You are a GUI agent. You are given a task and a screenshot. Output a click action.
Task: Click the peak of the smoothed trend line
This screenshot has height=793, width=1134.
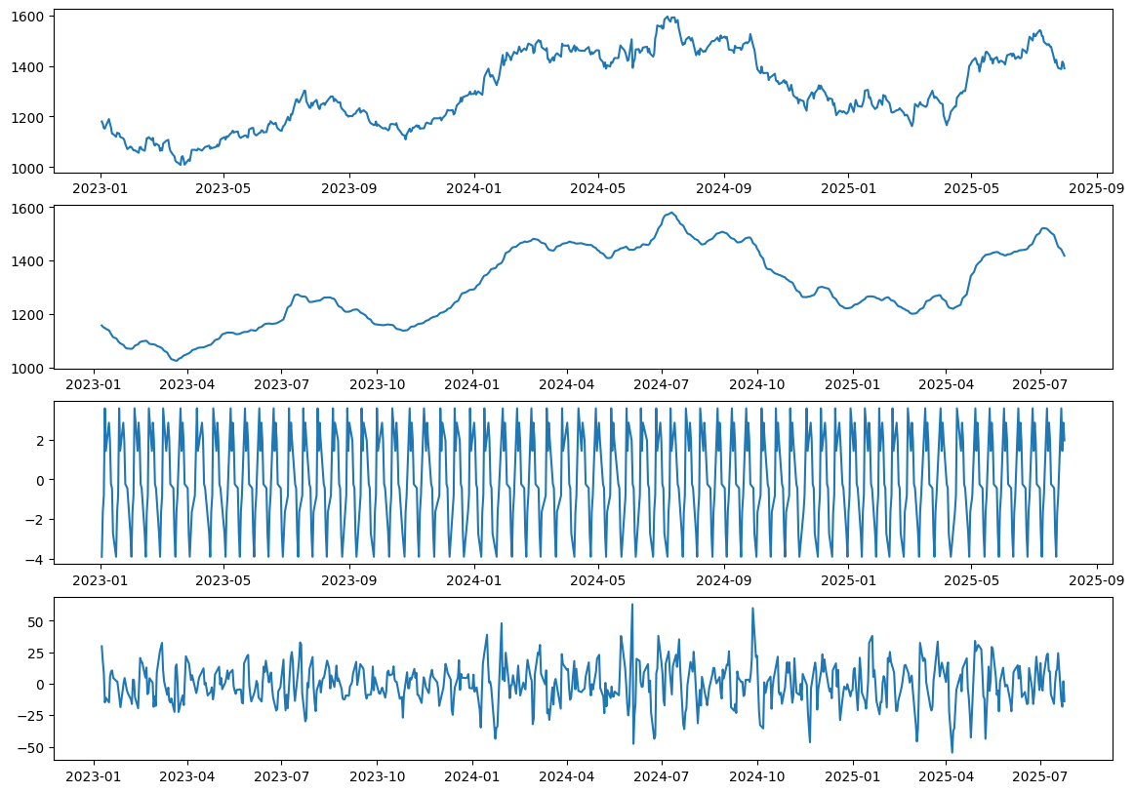point(671,213)
